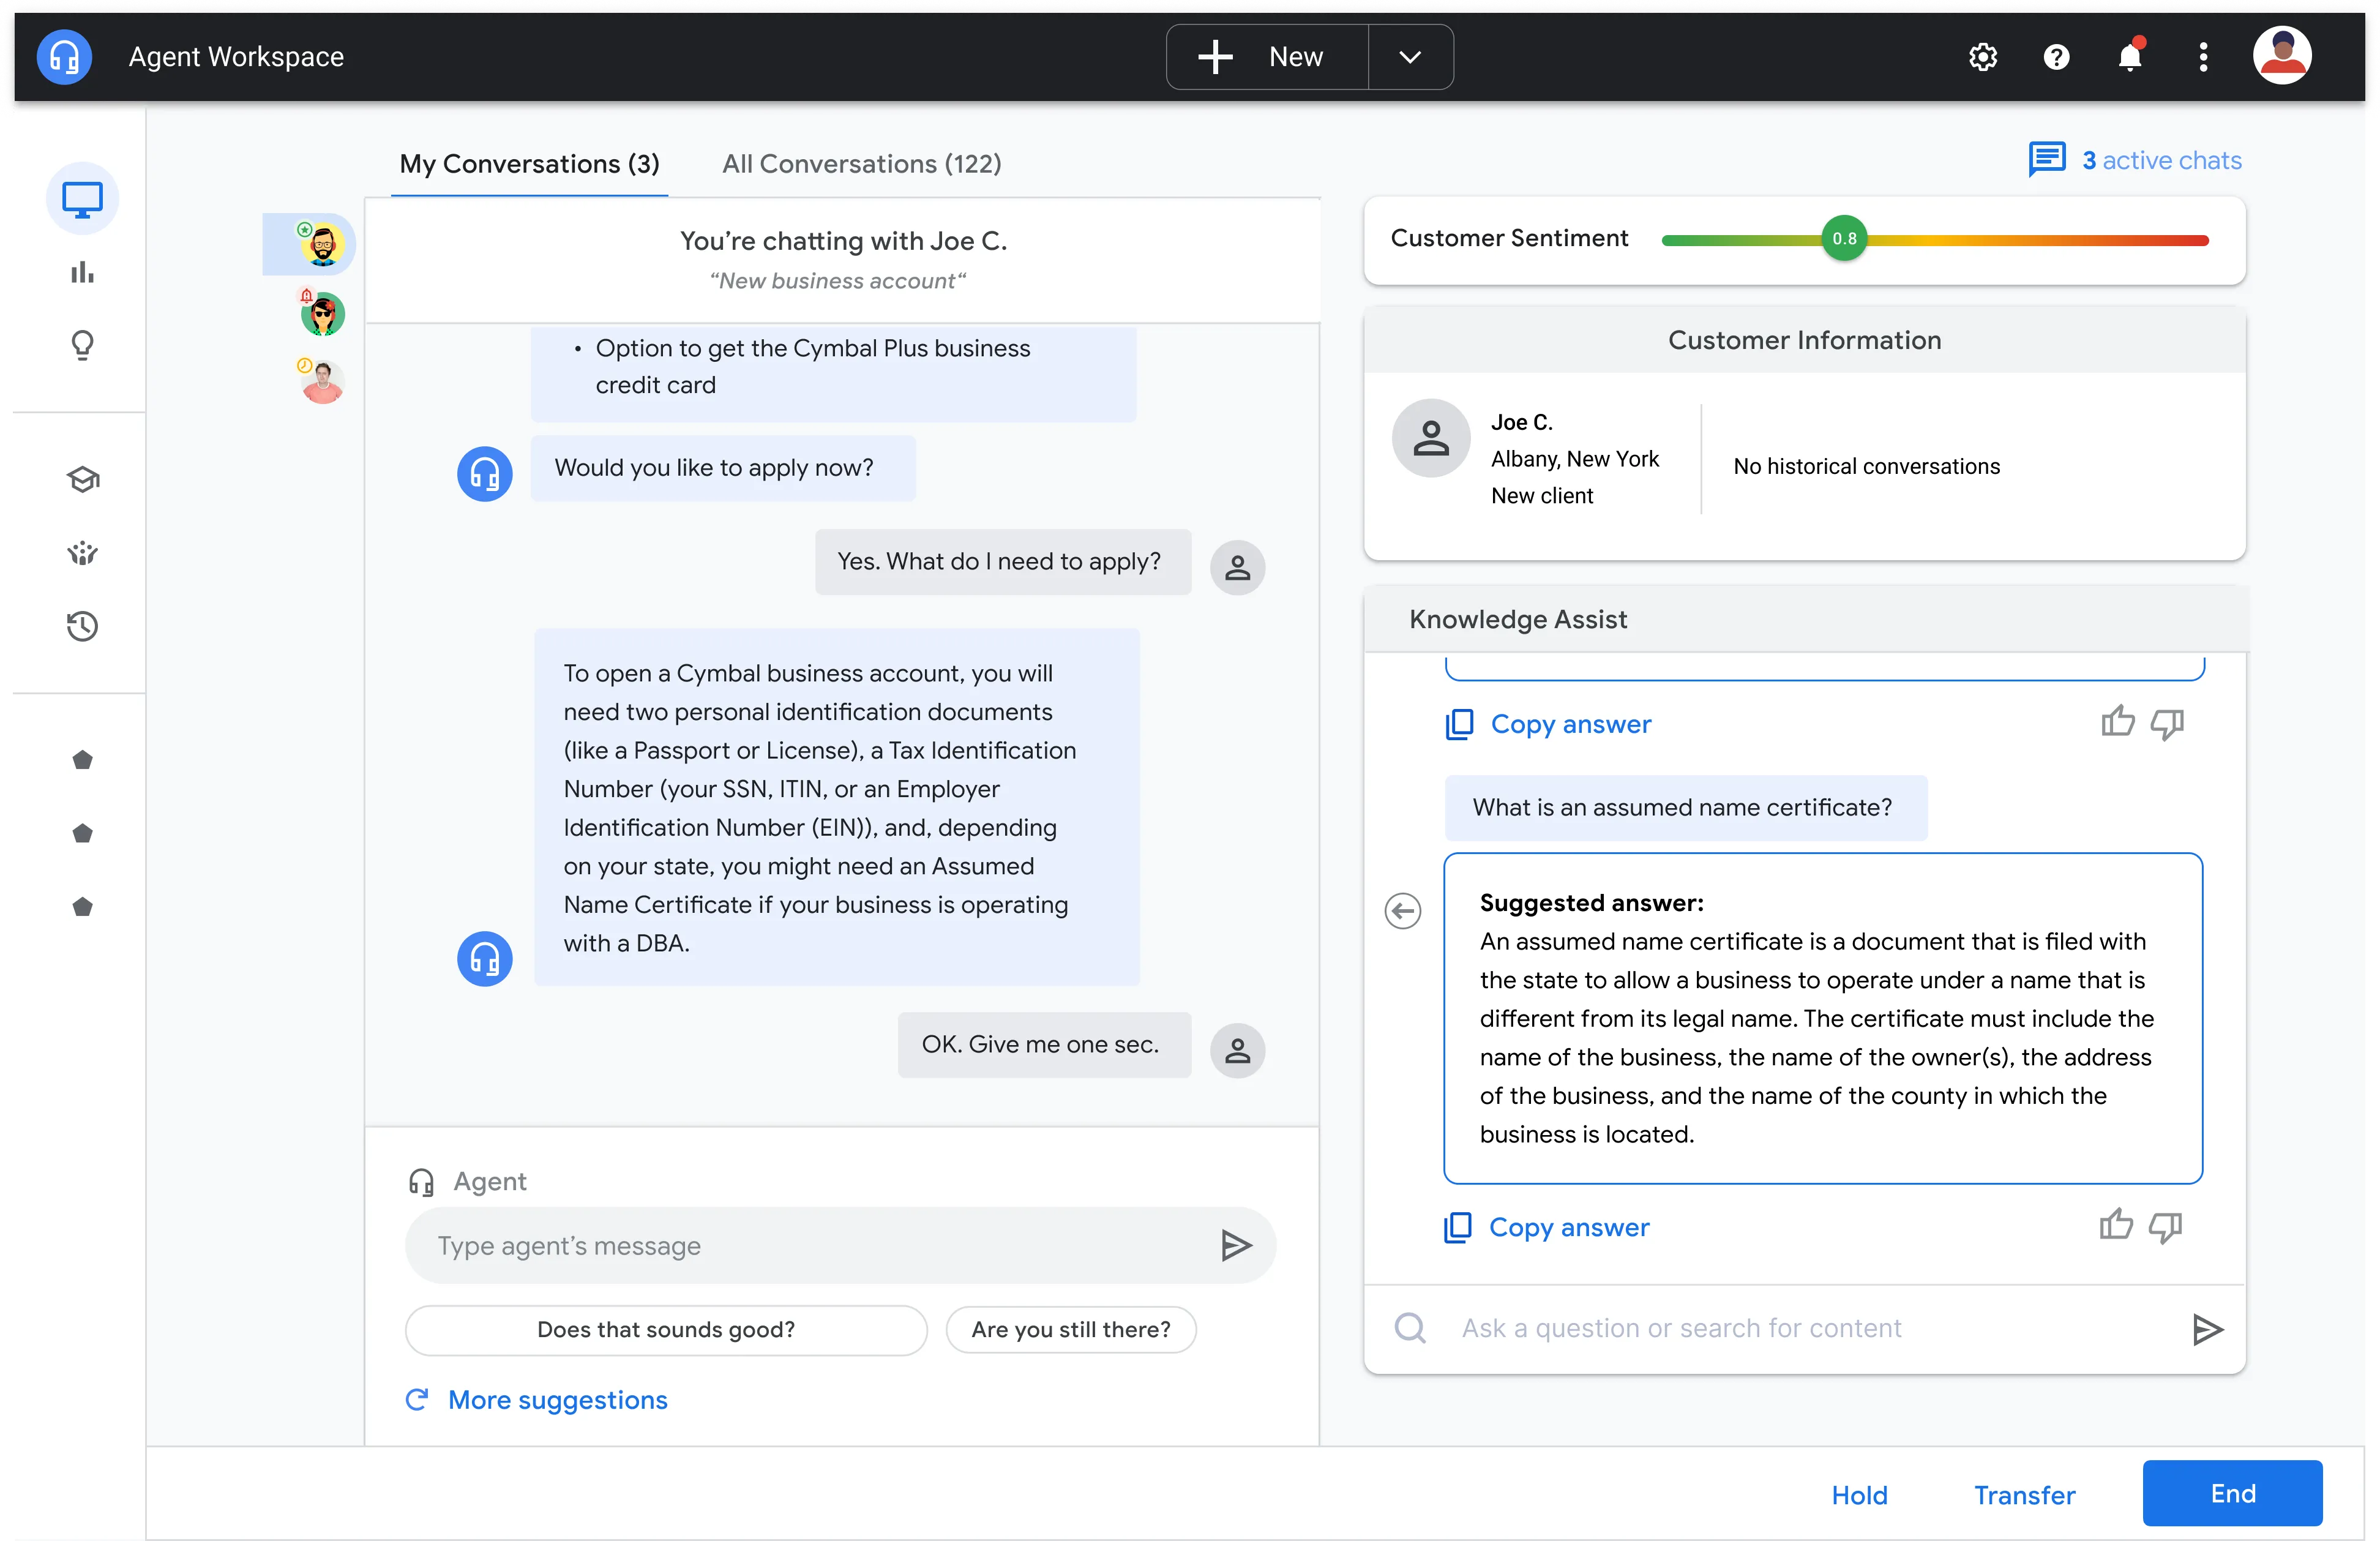2380x1541 pixels.
Task: Open the analytics bar chart sidebar icon
Action: coord(82,272)
